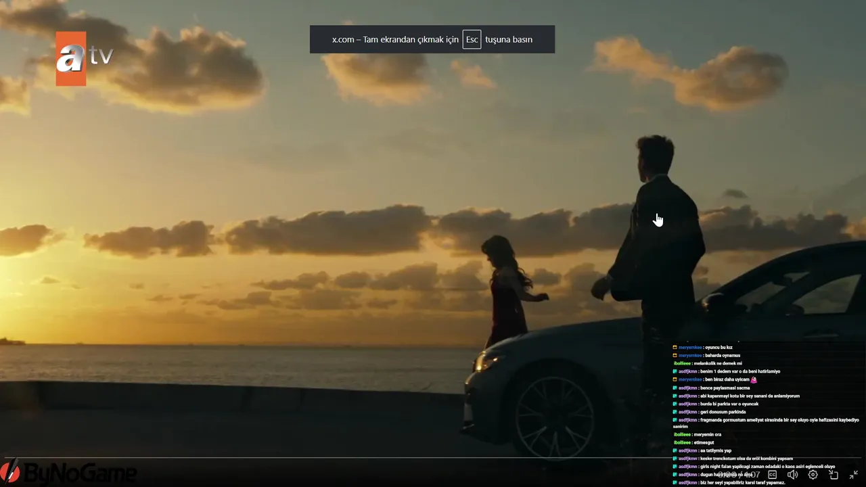Click chat message 'etimesgut'
Screen dimensions: 866x487
704,443
